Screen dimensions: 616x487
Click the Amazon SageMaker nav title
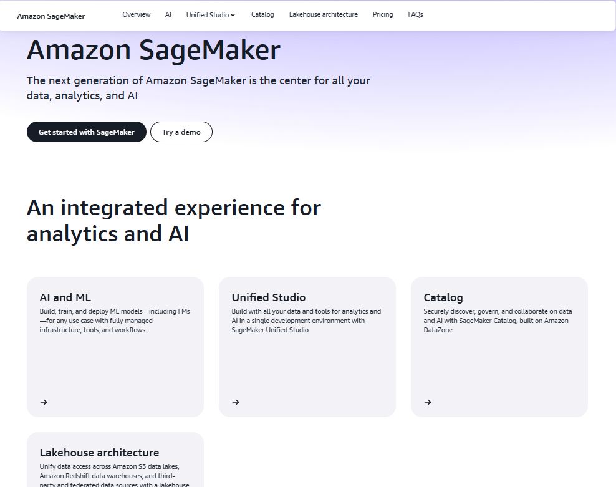tap(51, 16)
